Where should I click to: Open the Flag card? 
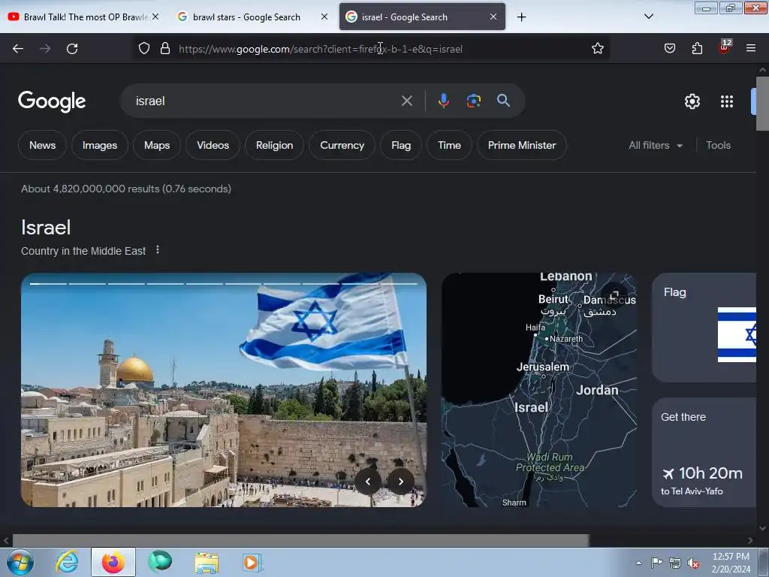coord(704,328)
